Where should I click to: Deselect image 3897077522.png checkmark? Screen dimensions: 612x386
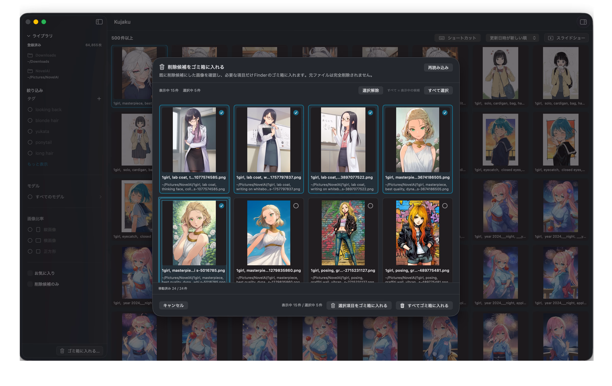pos(371,113)
